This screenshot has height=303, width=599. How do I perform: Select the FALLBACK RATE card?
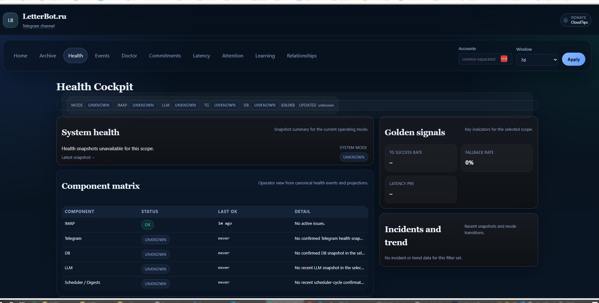point(496,158)
